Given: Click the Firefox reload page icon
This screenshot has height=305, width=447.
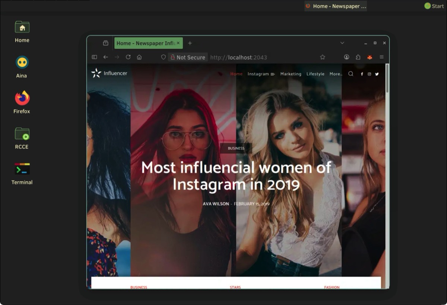Looking at the screenshot, I should tap(128, 57).
